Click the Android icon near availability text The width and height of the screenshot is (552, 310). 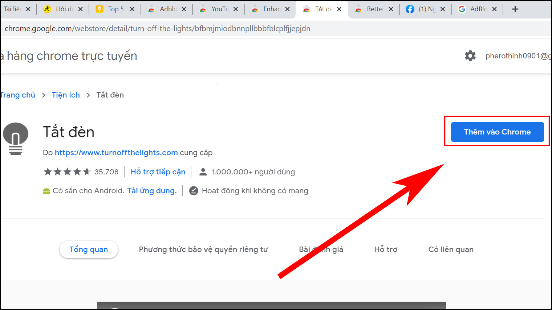46,190
